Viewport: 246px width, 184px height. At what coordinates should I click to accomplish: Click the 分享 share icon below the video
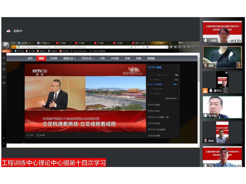point(28,135)
